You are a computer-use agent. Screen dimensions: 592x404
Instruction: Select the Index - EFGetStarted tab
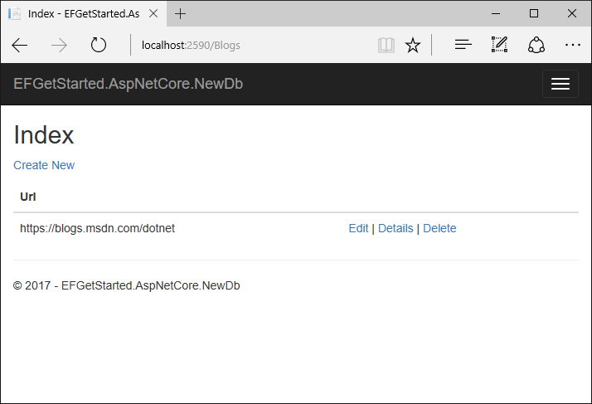coord(79,13)
